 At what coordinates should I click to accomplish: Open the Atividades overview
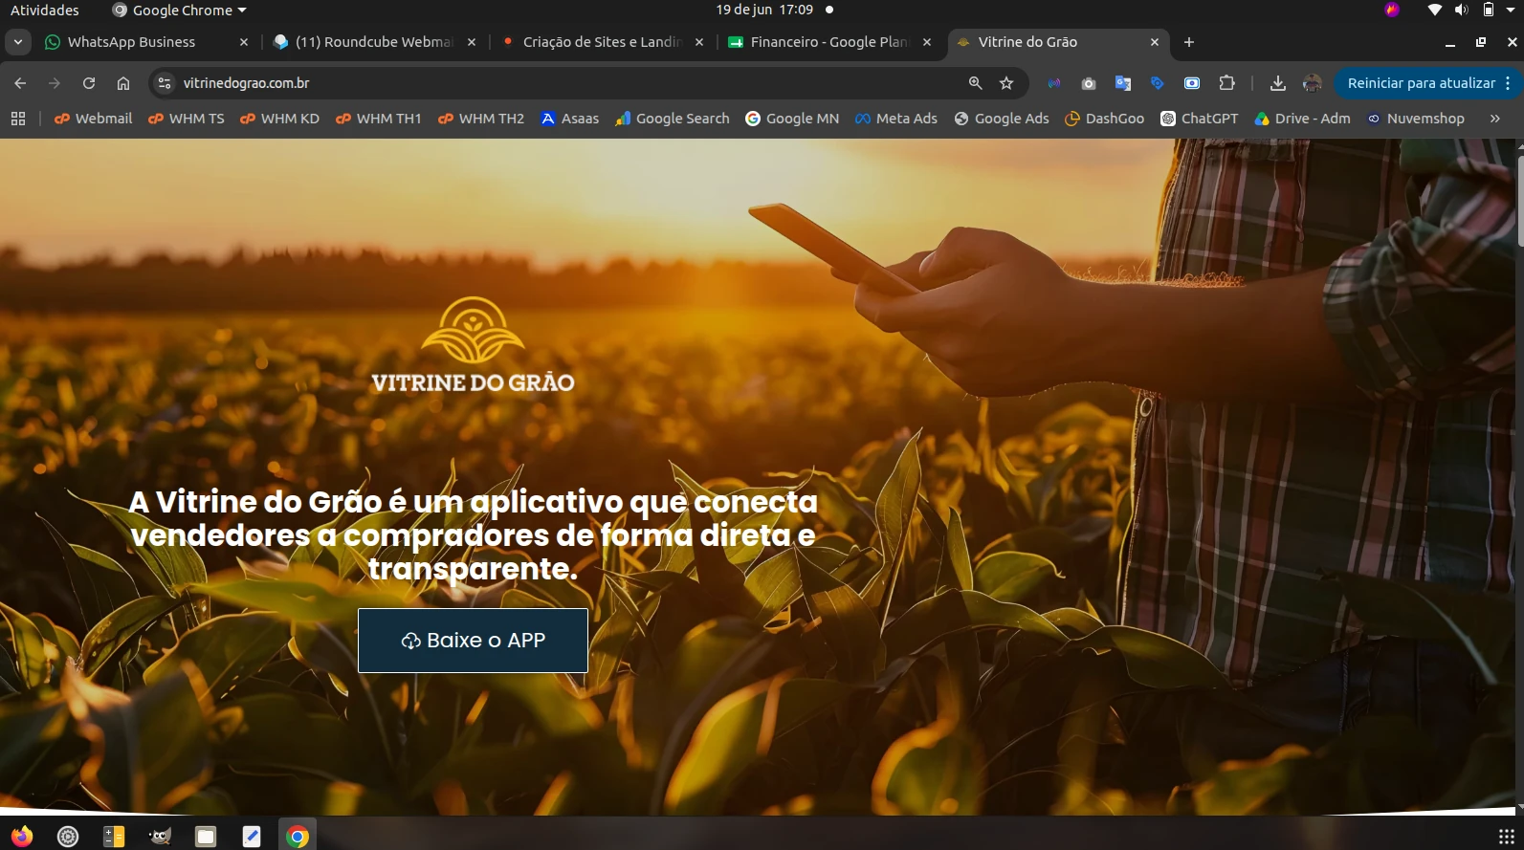tap(45, 10)
